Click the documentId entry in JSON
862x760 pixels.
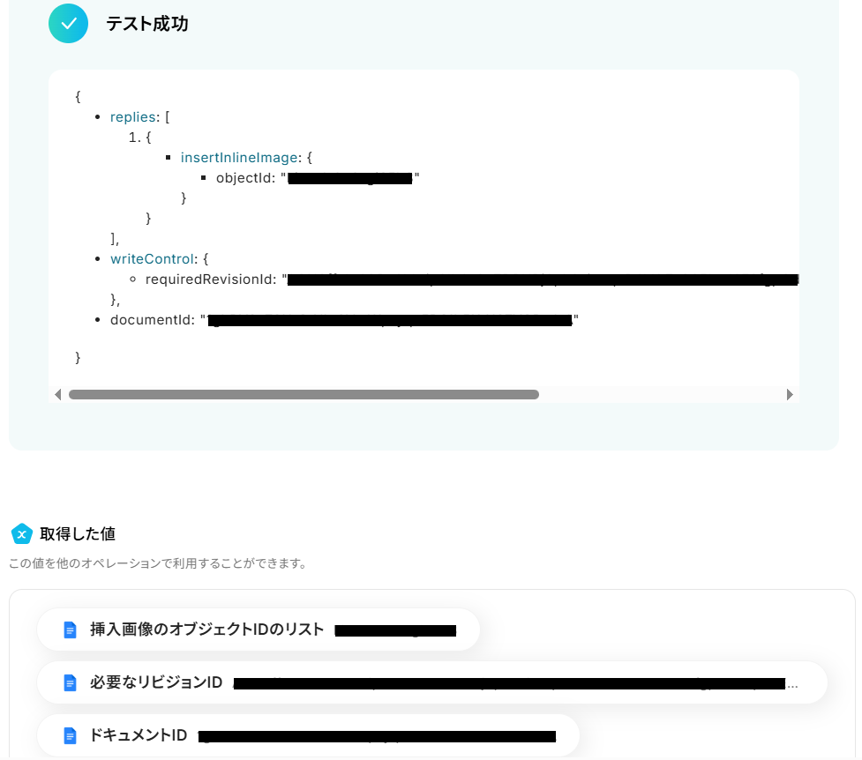pos(344,320)
